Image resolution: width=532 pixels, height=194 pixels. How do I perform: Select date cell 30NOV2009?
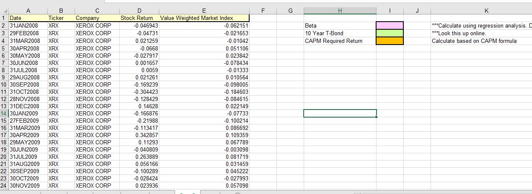click(x=28, y=186)
